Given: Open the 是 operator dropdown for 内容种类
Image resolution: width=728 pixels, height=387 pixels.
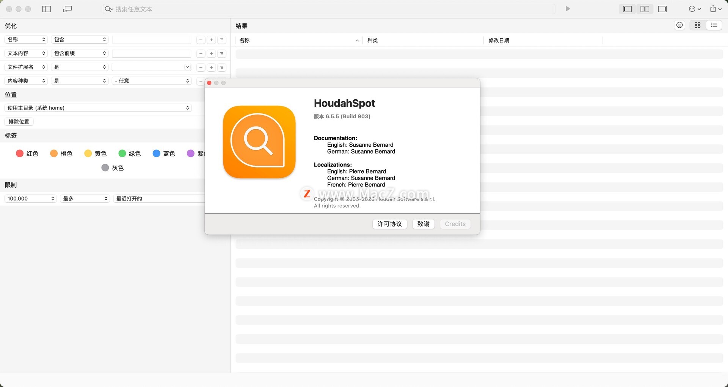Looking at the screenshot, I should (x=80, y=81).
